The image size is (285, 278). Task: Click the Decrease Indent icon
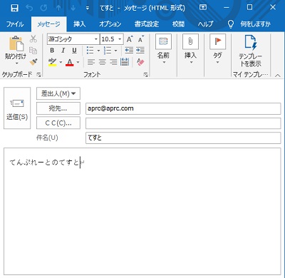129,50
